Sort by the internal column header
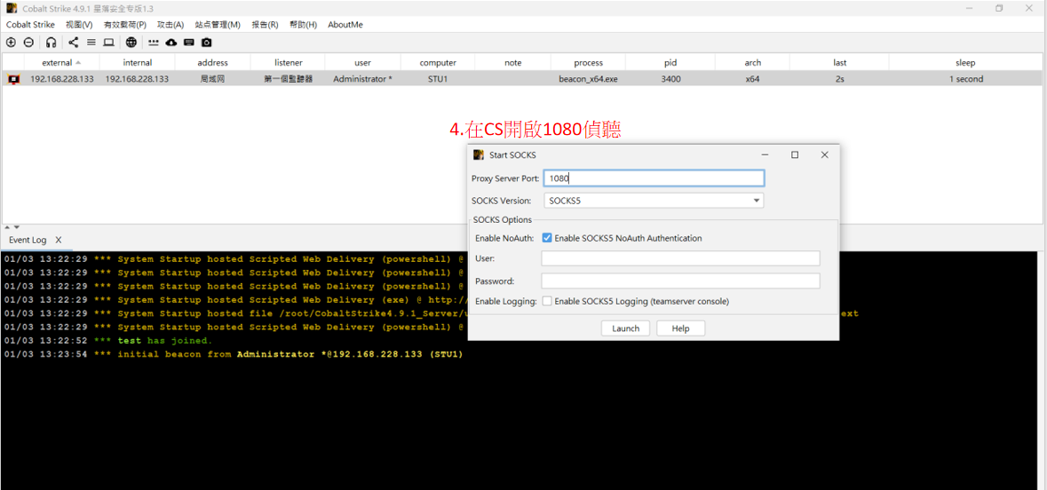Screen dimensions: 1047x490 (138, 63)
